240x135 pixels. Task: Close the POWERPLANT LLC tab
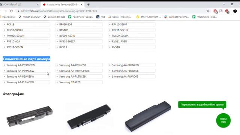[38, 4]
